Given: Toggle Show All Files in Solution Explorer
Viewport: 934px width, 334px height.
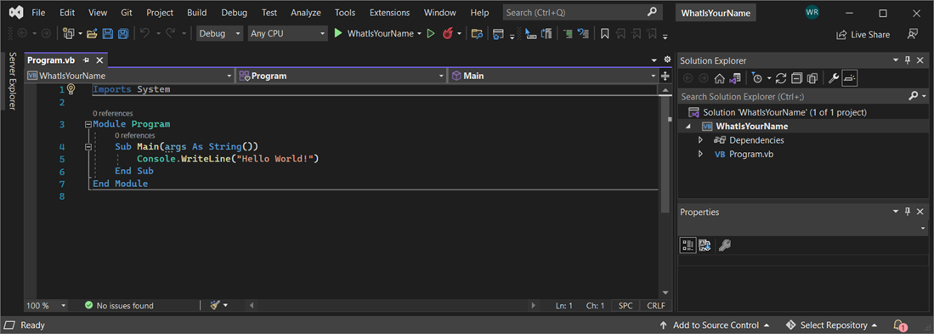Looking at the screenshot, I should (x=812, y=78).
